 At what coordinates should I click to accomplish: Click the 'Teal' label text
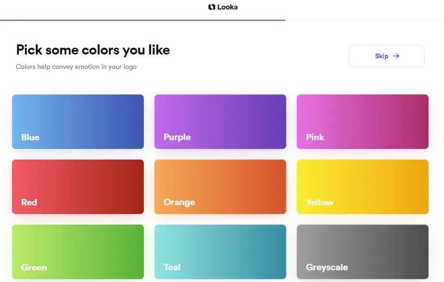click(x=172, y=267)
